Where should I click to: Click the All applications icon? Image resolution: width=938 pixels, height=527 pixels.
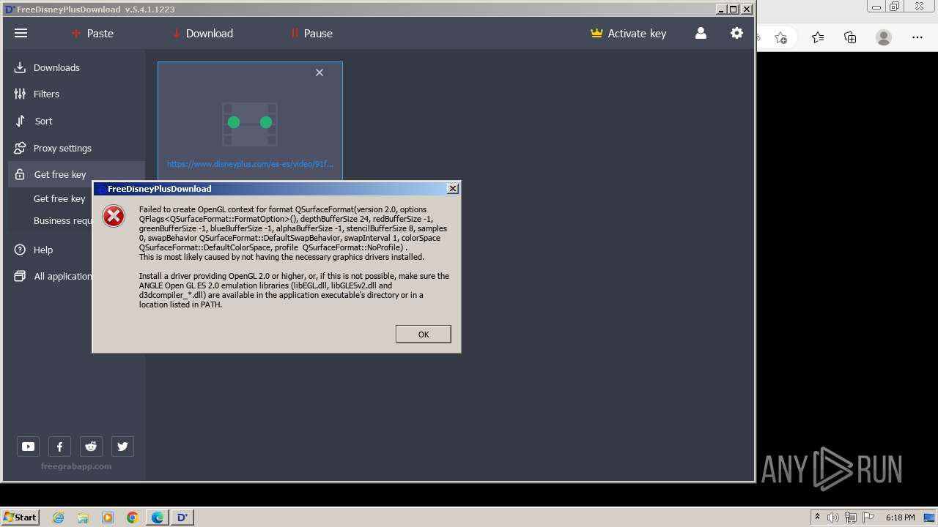click(x=20, y=276)
